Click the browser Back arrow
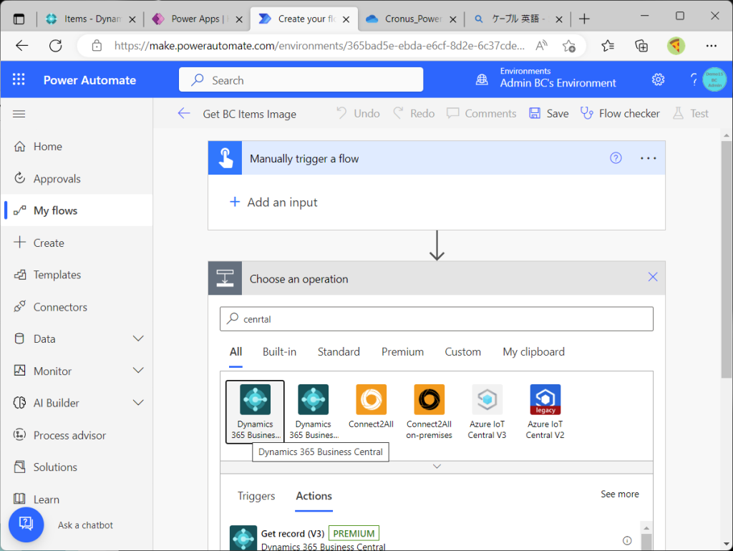Viewport: 733px width, 551px height. (x=22, y=45)
